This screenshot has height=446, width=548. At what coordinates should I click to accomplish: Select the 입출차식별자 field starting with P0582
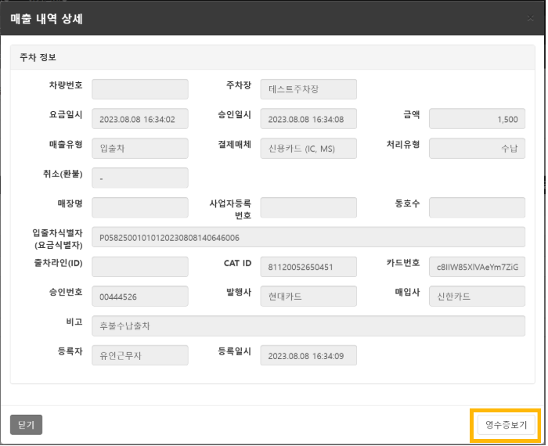pos(309,238)
